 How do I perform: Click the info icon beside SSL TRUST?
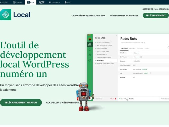[151, 73]
